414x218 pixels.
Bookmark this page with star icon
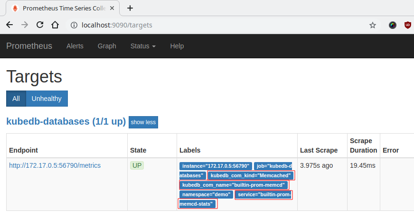(x=373, y=25)
